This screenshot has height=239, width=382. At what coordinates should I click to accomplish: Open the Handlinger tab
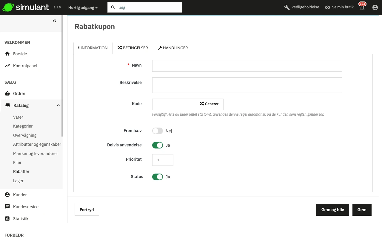[173, 48]
